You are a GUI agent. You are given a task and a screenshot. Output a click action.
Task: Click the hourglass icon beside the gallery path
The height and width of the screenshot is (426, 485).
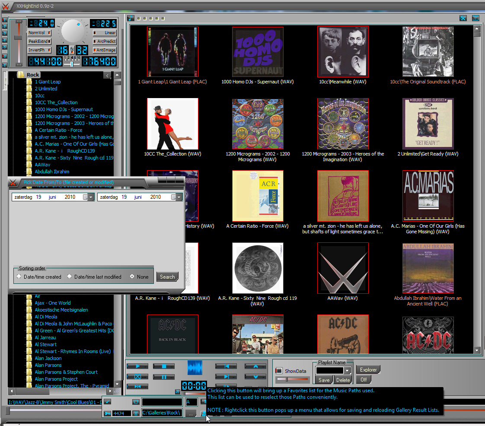pos(136,413)
